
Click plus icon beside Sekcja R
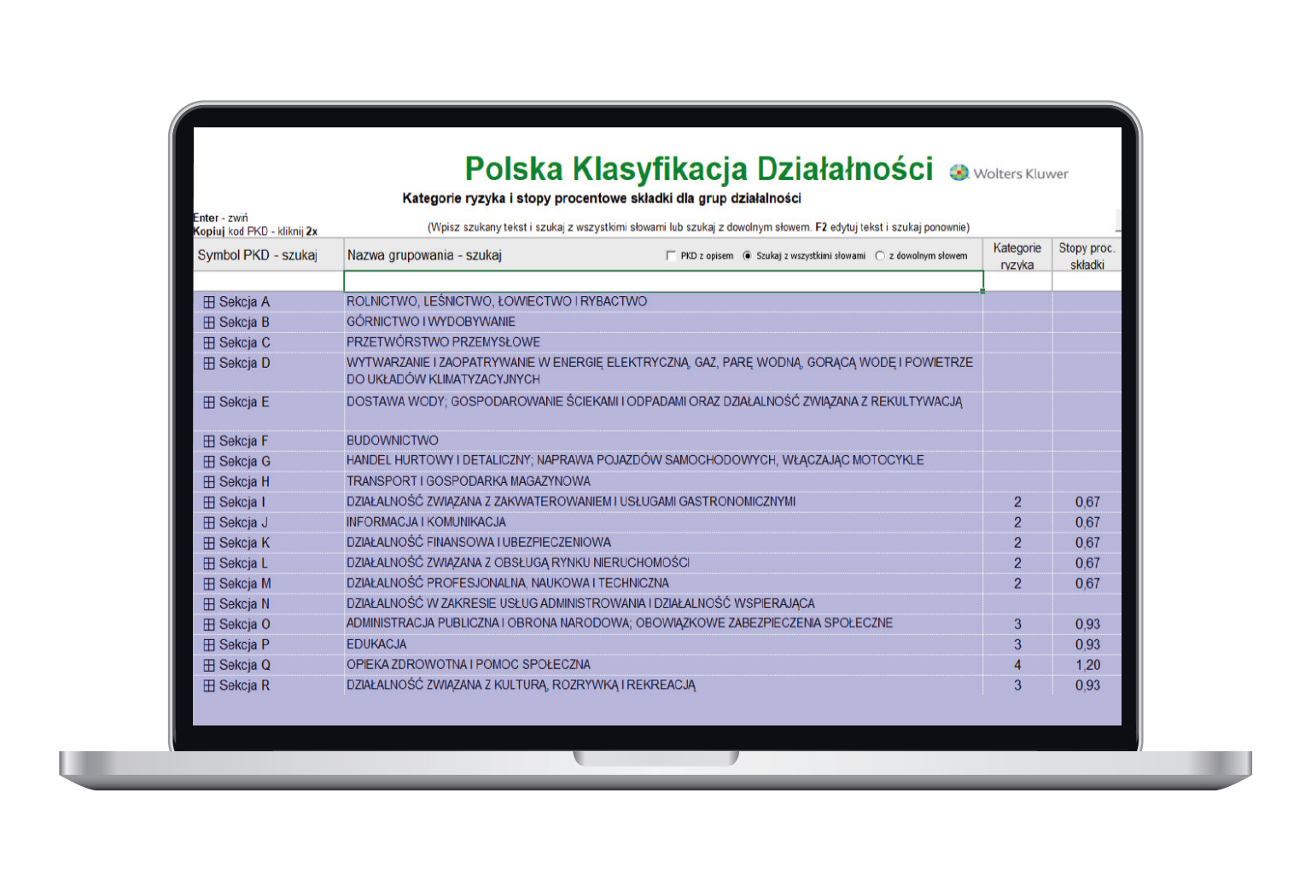(x=209, y=686)
